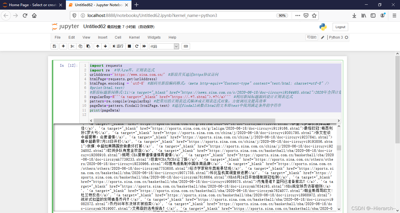Rename notebook title Untitled62
This screenshot has width=400, height=213.
94,27
